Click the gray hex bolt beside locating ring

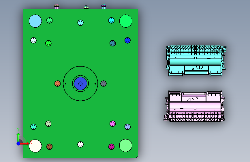[x=103, y=83]
